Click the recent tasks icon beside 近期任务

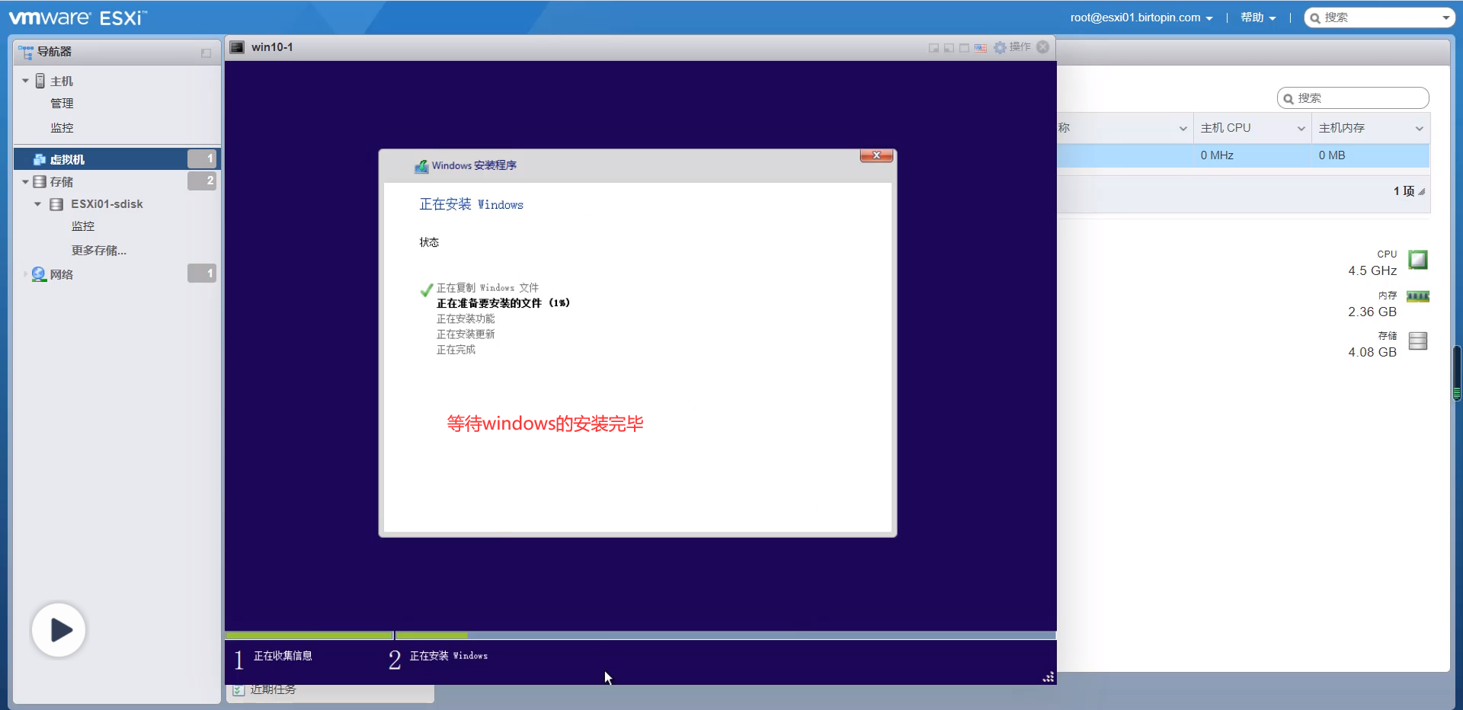click(x=238, y=689)
